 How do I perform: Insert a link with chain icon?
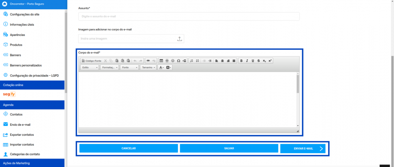click(x=148, y=61)
